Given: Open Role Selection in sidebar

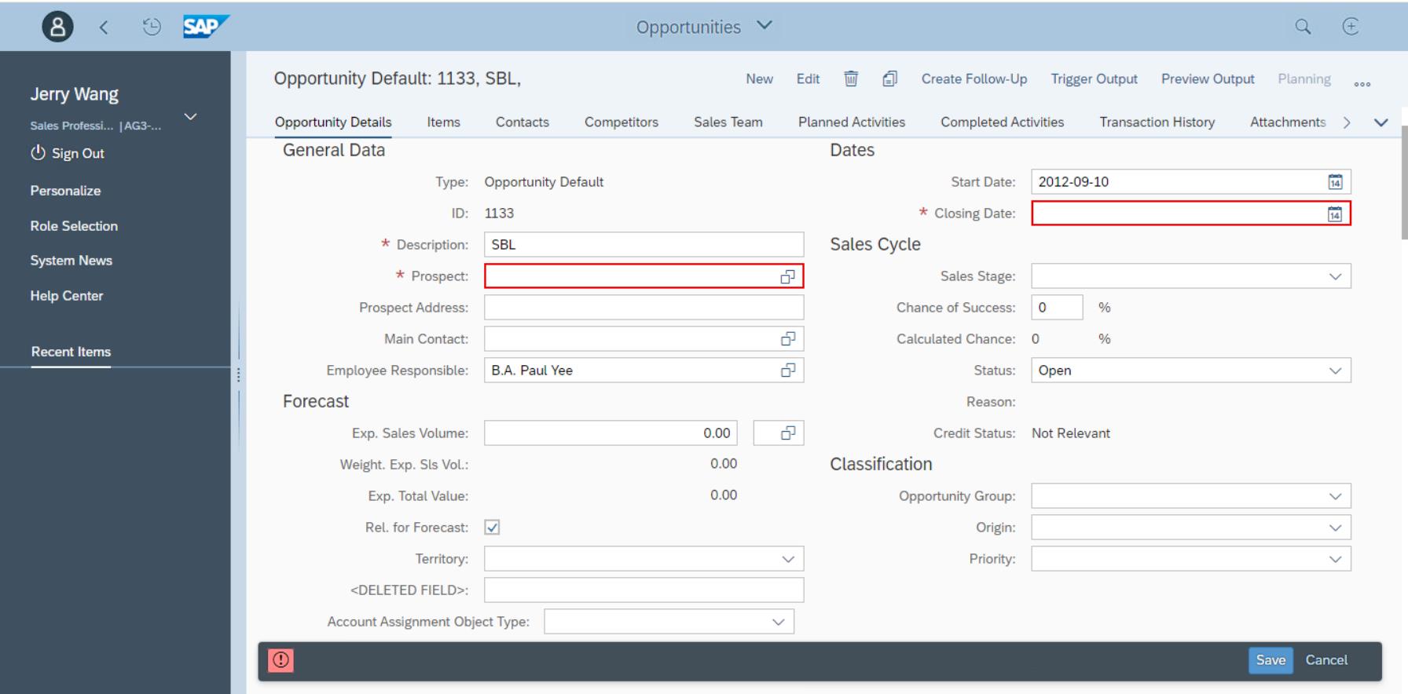Looking at the screenshot, I should tap(74, 226).
